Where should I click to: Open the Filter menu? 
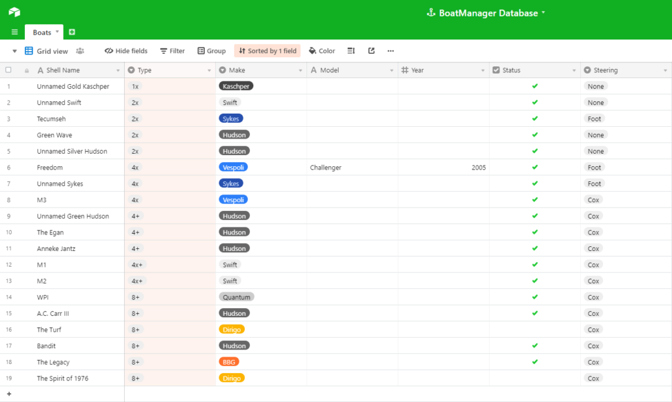tap(173, 51)
